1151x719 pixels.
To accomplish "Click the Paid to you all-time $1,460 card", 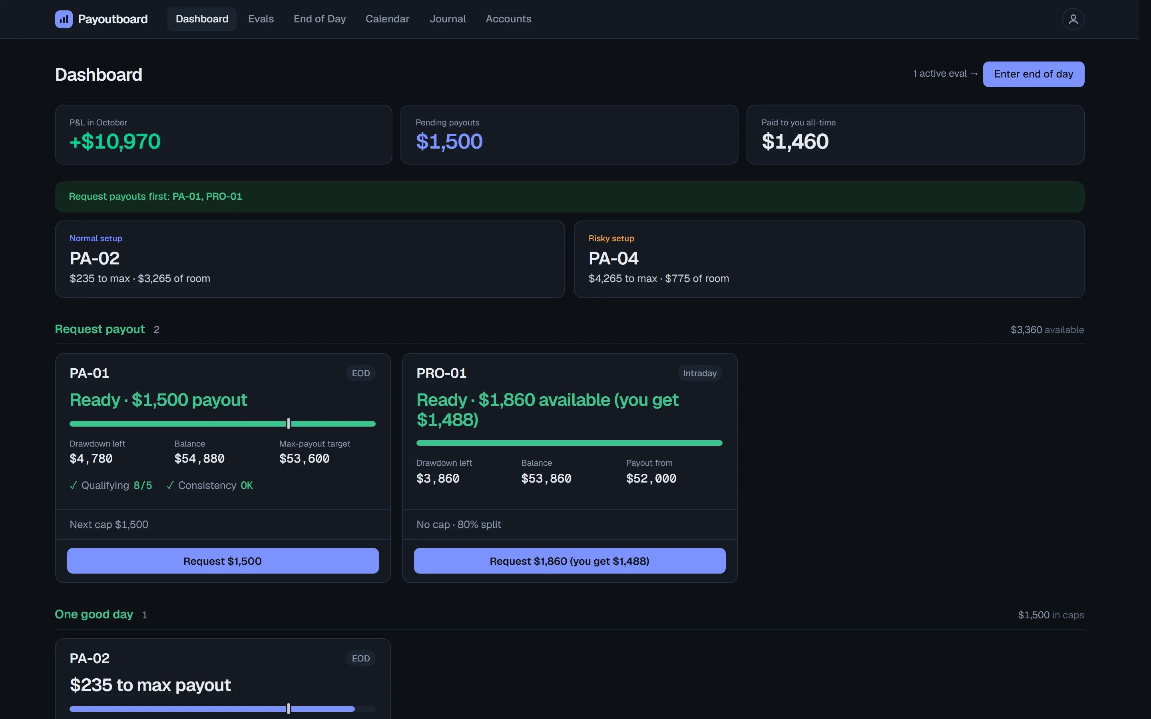I will pos(915,135).
